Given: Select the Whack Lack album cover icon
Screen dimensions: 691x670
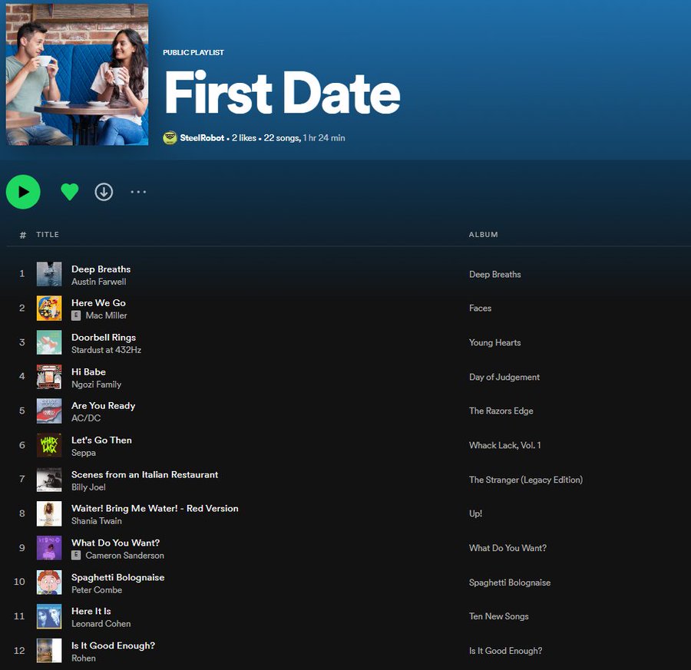Looking at the screenshot, I should click(x=49, y=446).
